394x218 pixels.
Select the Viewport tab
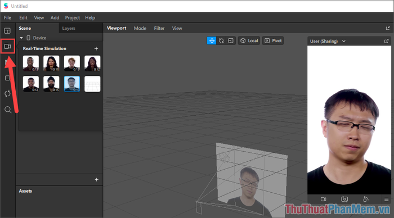(117, 28)
